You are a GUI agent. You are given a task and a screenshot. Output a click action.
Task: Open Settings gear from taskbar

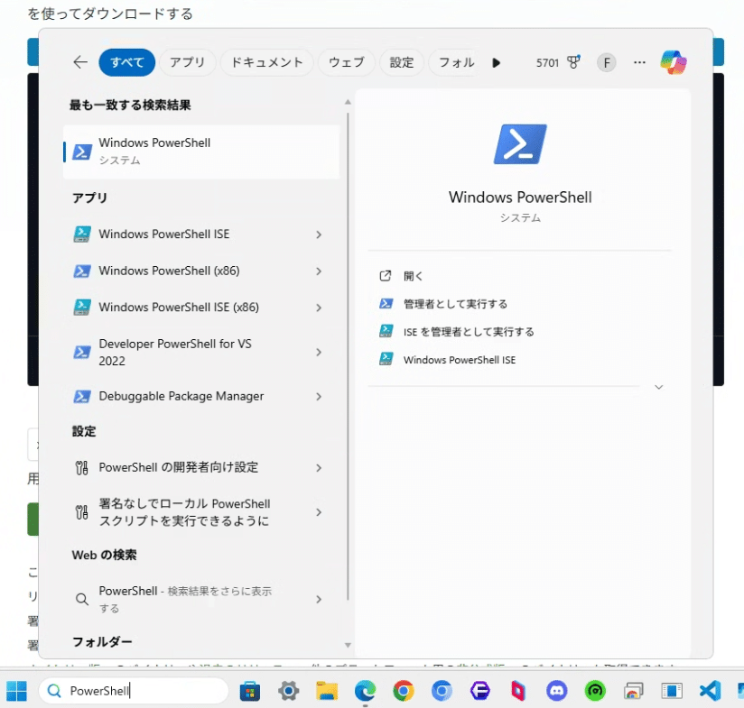coord(289,691)
